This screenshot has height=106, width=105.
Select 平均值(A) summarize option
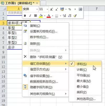[85, 75]
